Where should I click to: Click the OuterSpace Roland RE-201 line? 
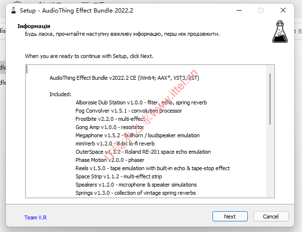143,152
